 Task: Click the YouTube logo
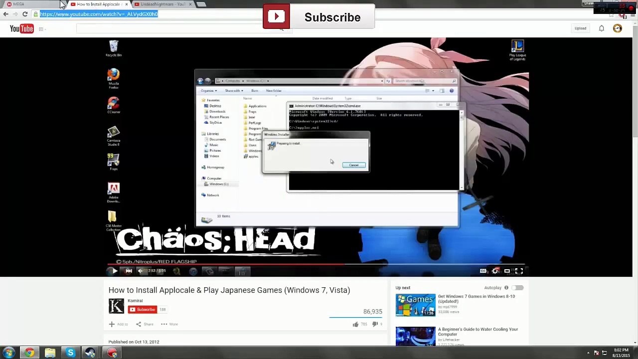click(21, 29)
